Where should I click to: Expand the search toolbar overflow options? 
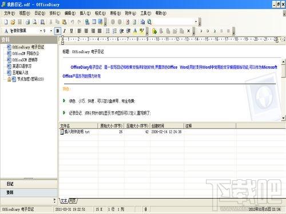tap(200, 22)
